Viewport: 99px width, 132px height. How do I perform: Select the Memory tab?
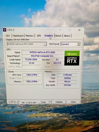(x=30, y=36)
